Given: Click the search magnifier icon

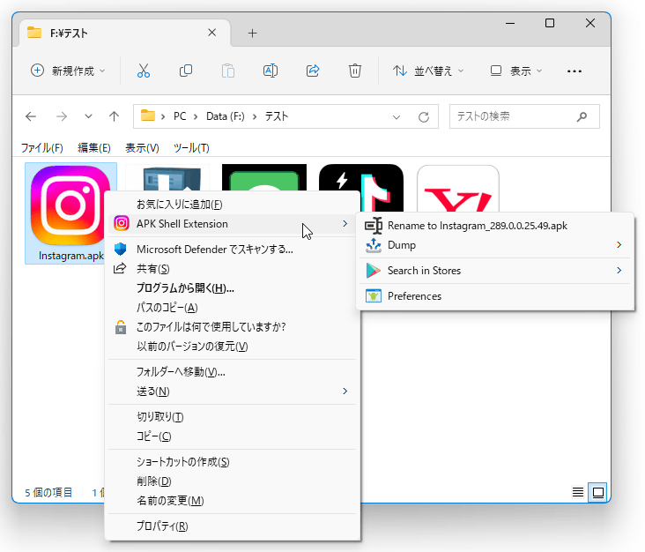Looking at the screenshot, I should pos(582,117).
